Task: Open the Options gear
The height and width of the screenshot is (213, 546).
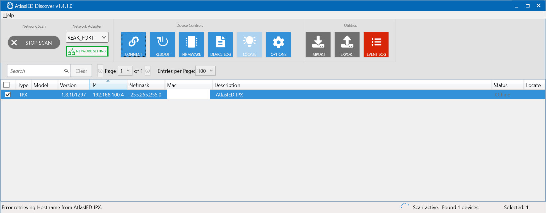Action: point(278,45)
